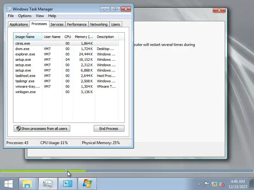Open File Explorer from the taskbar

[x=27, y=184]
